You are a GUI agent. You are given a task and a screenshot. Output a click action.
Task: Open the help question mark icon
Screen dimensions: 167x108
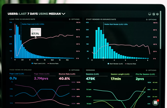click(x=157, y=14)
